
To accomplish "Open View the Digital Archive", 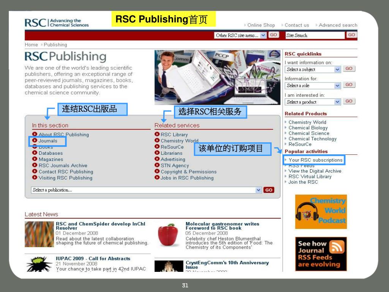I will [x=315, y=171].
